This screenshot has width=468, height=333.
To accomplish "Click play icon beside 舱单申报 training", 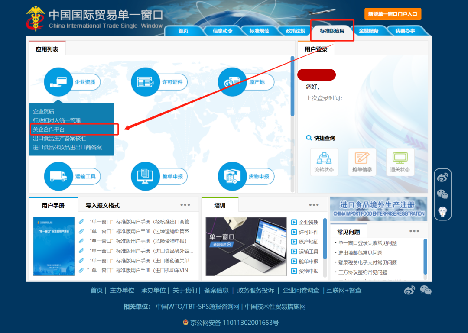I will coord(294,262).
